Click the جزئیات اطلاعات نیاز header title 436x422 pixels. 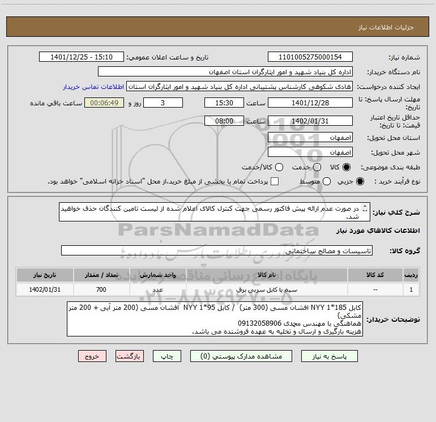point(386,27)
